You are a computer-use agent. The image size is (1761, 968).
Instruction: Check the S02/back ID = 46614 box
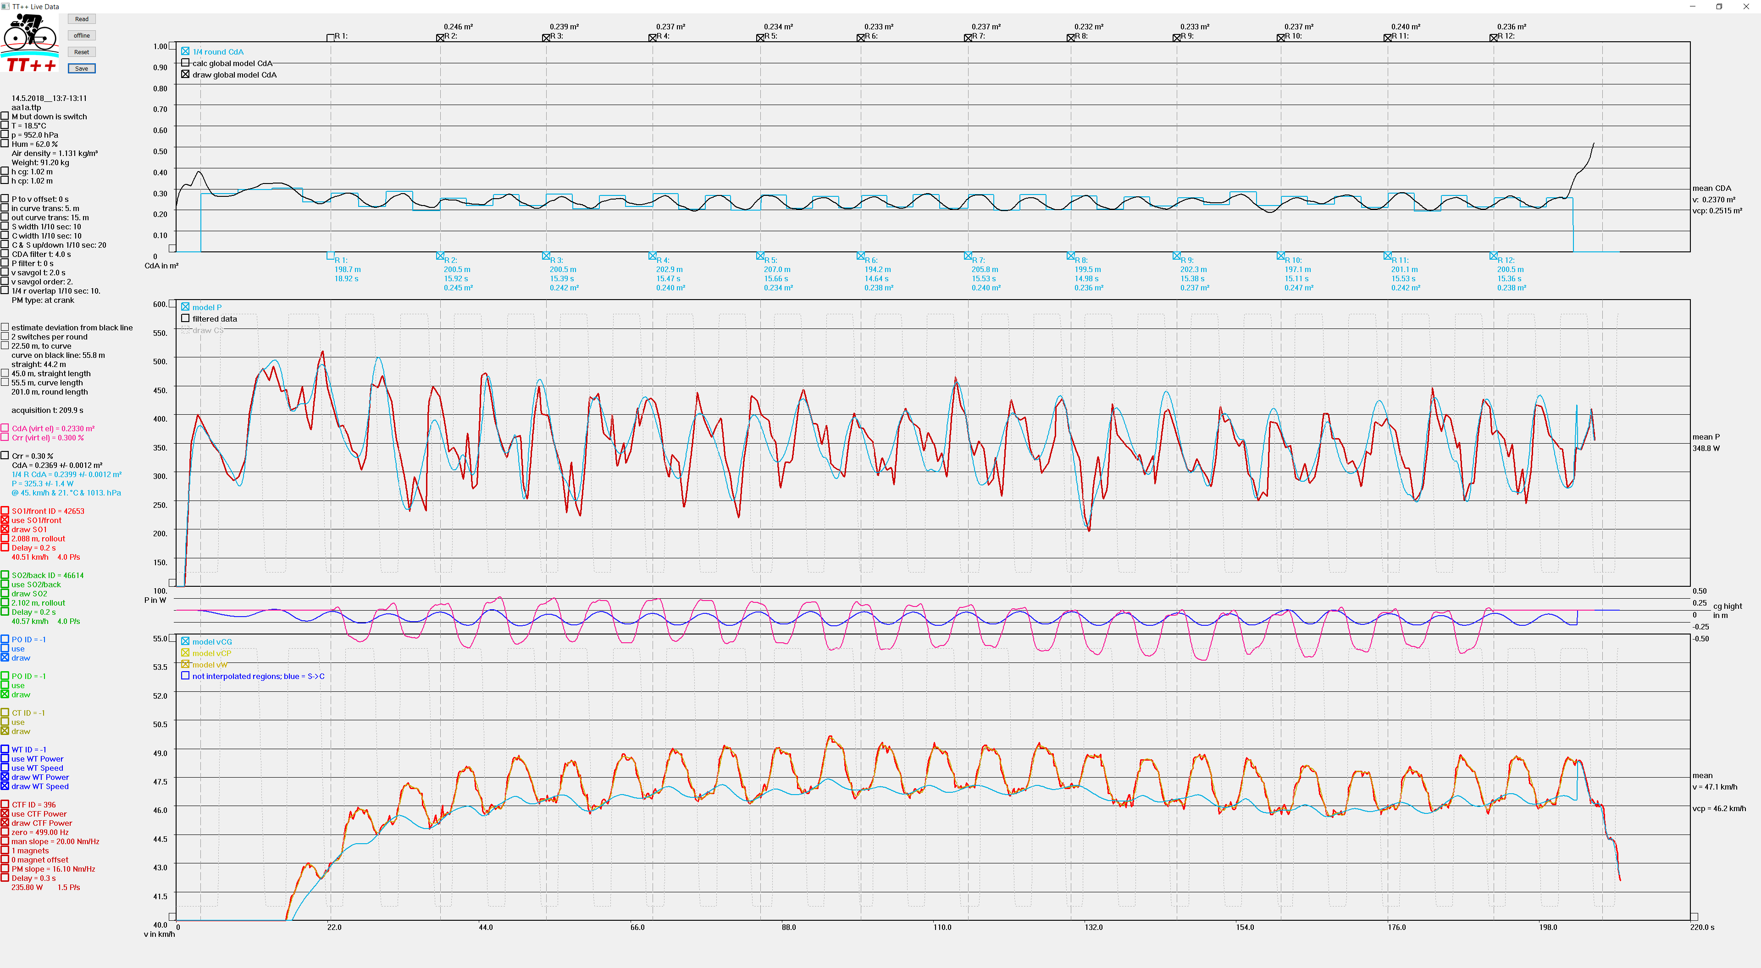coord(5,575)
